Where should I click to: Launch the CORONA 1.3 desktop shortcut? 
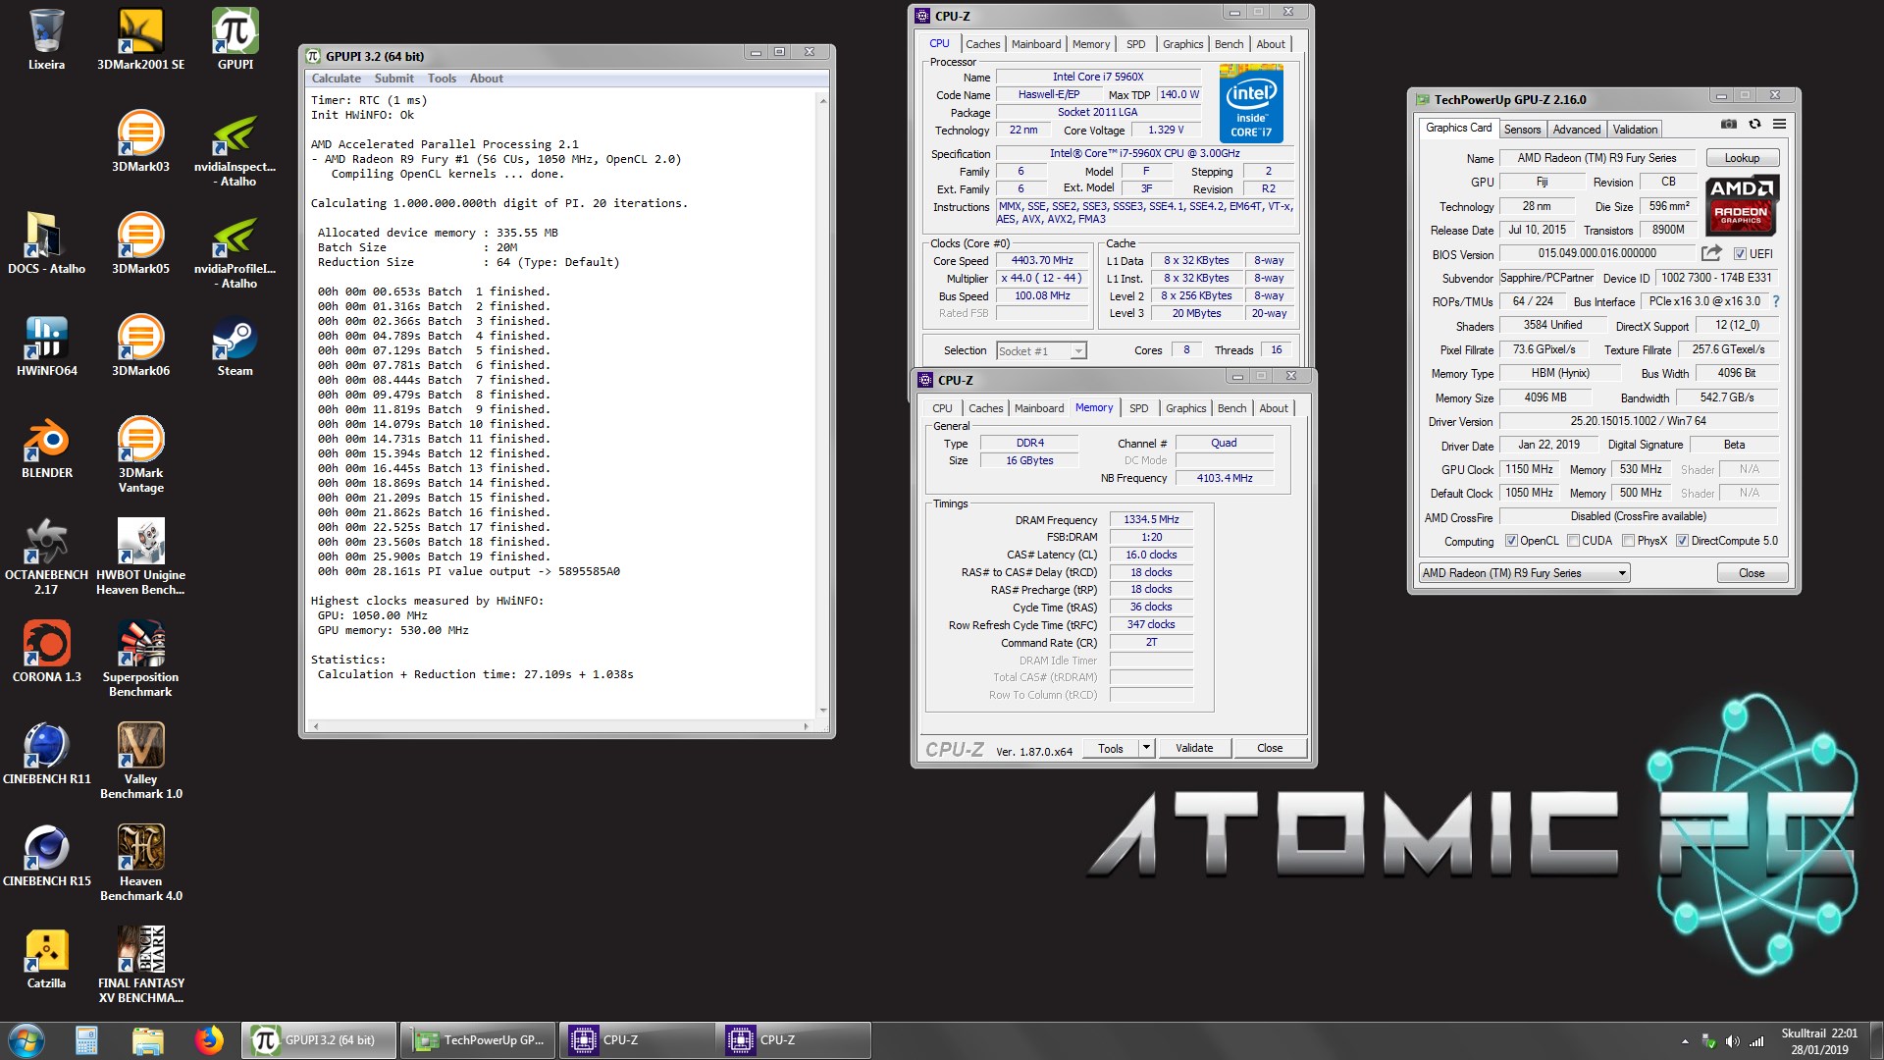point(46,652)
